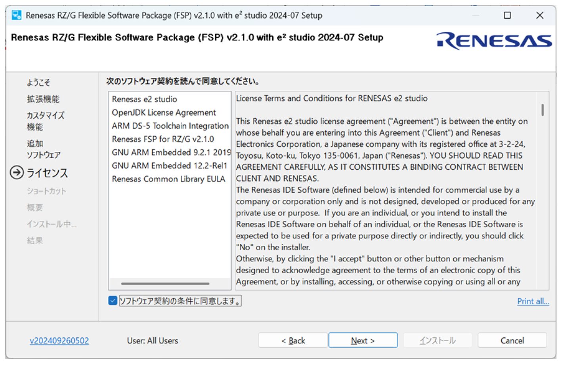Maximize the setup window
This screenshot has width=577, height=367.
pyautogui.click(x=507, y=15)
